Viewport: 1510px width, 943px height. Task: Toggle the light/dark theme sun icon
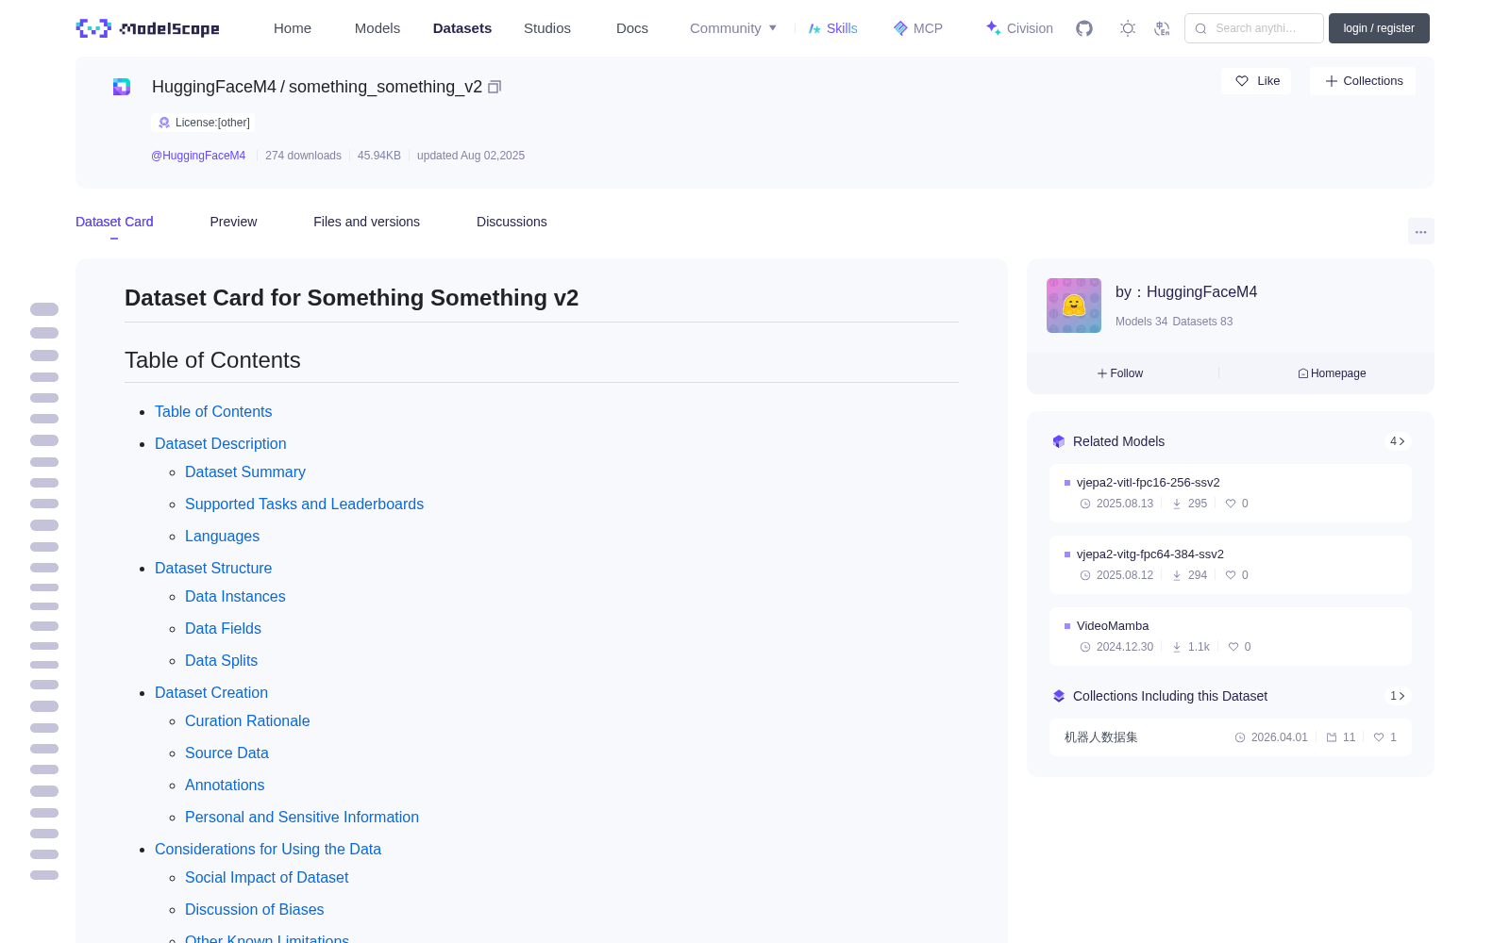tap(1128, 28)
